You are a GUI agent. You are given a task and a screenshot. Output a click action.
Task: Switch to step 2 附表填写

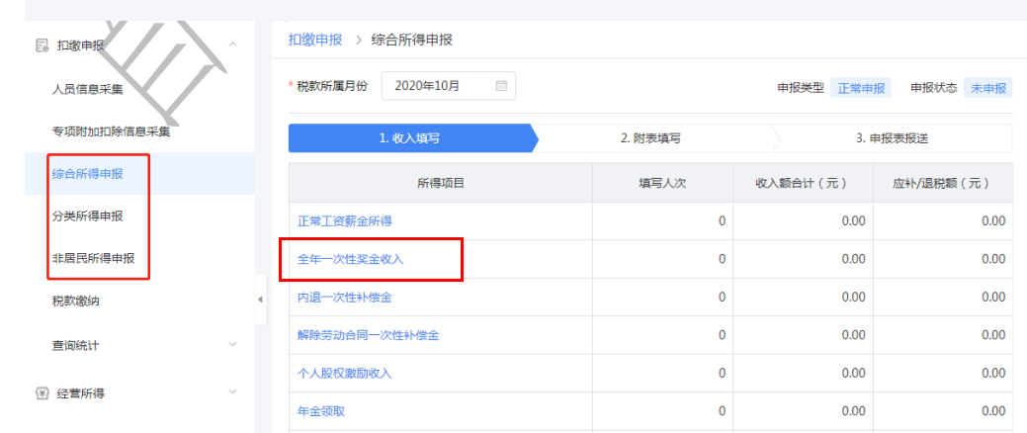(649, 138)
